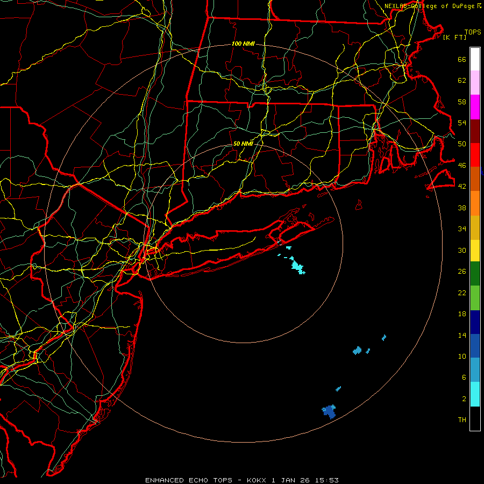Viewport: 484px width, 484px height.
Task: Select the dark green legend swatch
Action: [x=475, y=274]
